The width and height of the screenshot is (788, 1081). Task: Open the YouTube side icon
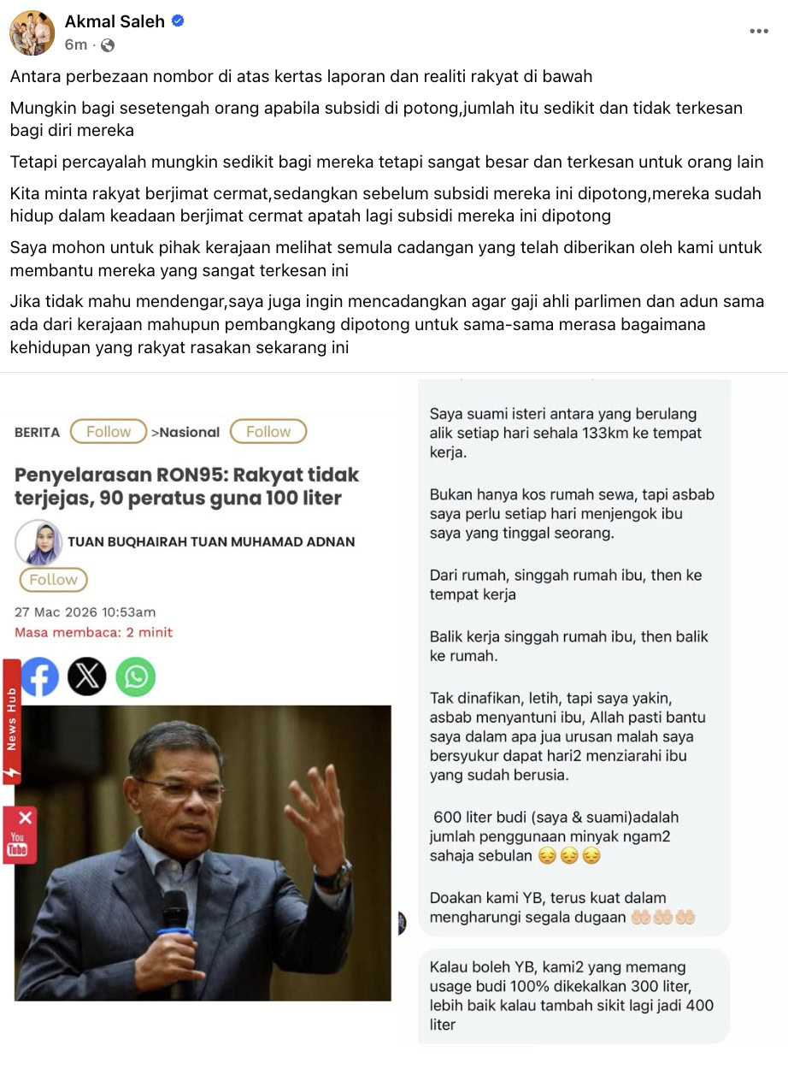(x=18, y=843)
